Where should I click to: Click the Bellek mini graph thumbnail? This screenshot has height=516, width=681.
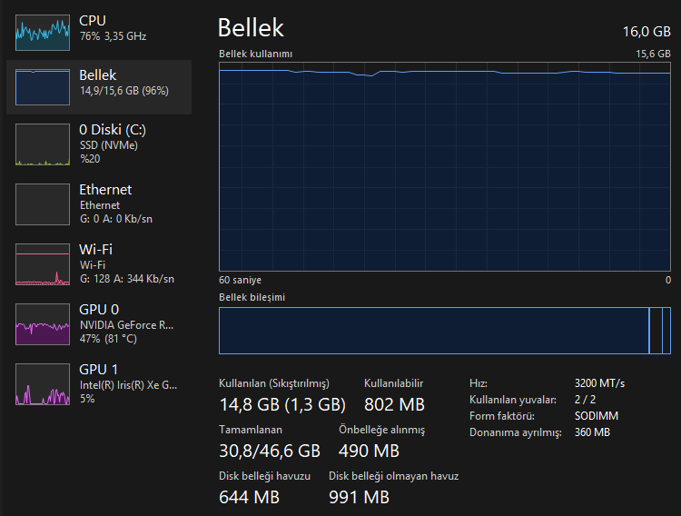[x=43, y=87]
